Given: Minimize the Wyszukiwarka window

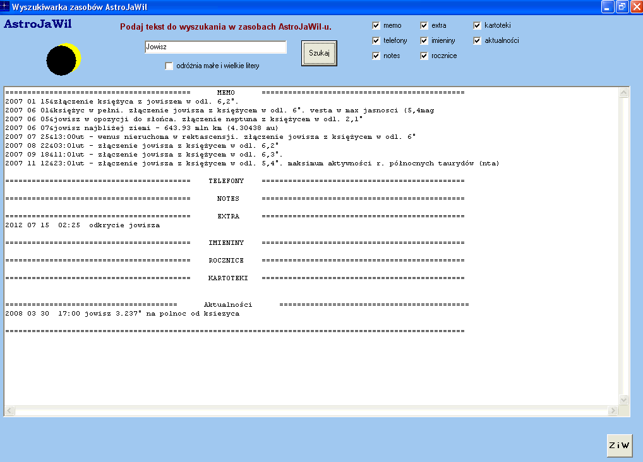Looking at the screenshot, I should pos(608,7).
